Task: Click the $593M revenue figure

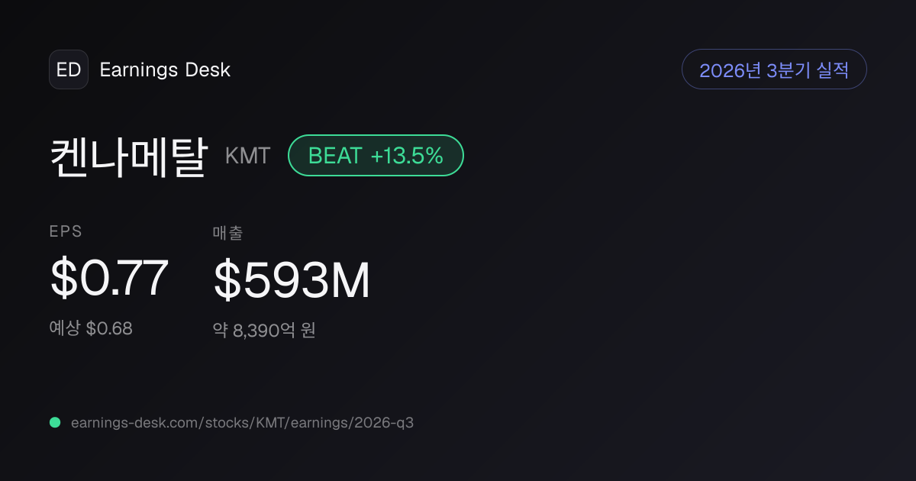Action: pyautogui.click(x=292, y=280)
